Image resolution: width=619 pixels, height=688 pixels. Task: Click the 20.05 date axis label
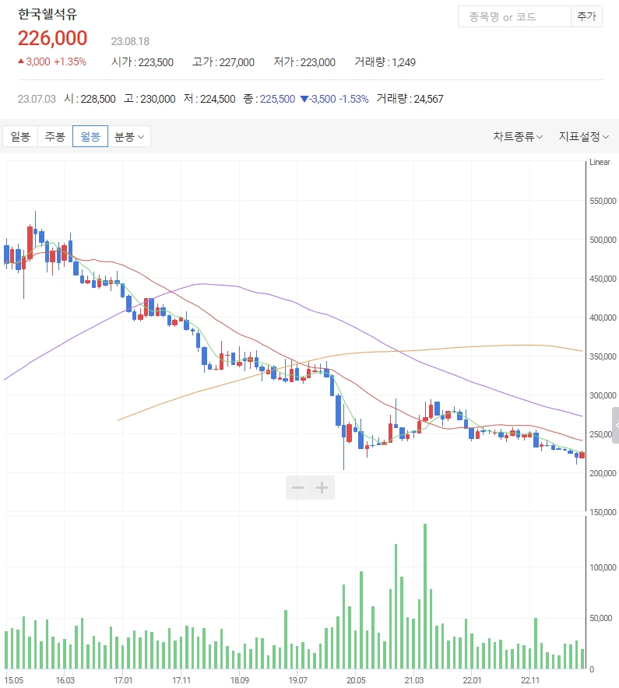click(x=356, y=680)
